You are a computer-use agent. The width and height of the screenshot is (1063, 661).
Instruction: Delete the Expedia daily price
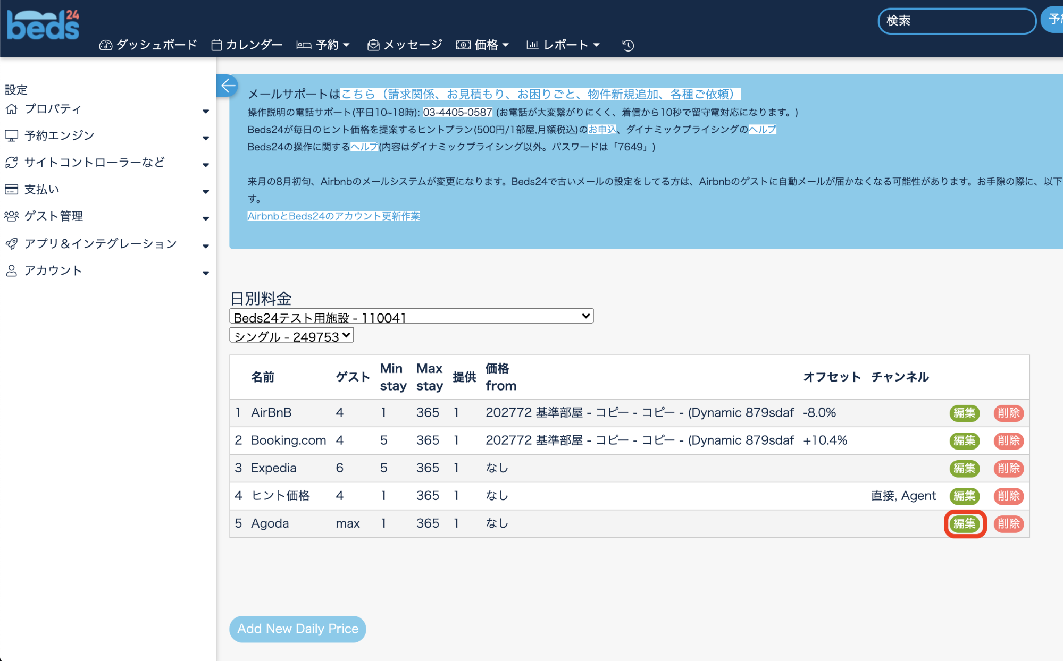point(1008,469)
